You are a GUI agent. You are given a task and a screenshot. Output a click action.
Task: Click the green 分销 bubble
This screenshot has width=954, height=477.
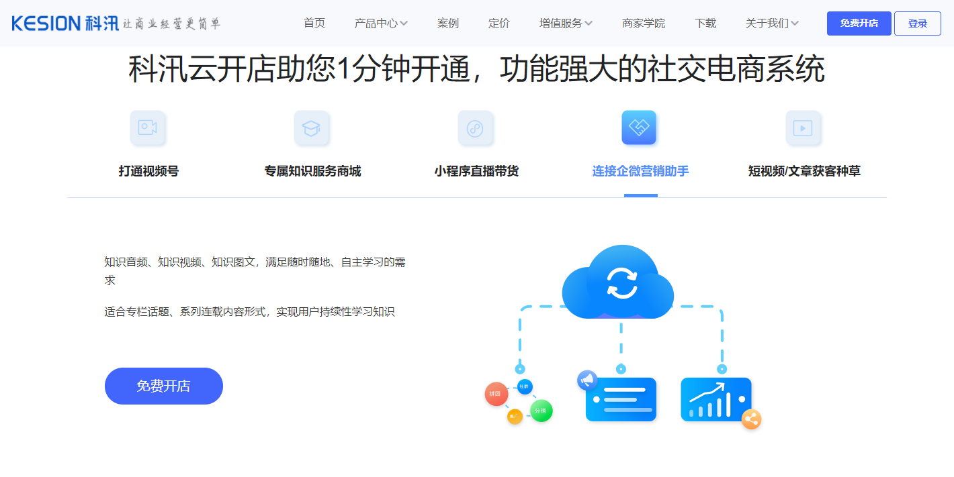click(x=541, y=411)
